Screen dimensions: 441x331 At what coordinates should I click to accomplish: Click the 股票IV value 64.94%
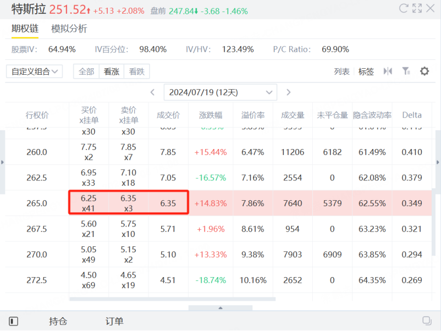[x=62, y=49]
